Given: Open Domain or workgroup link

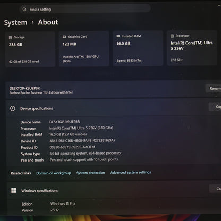Looking at the screenshot, I should 54,173.
